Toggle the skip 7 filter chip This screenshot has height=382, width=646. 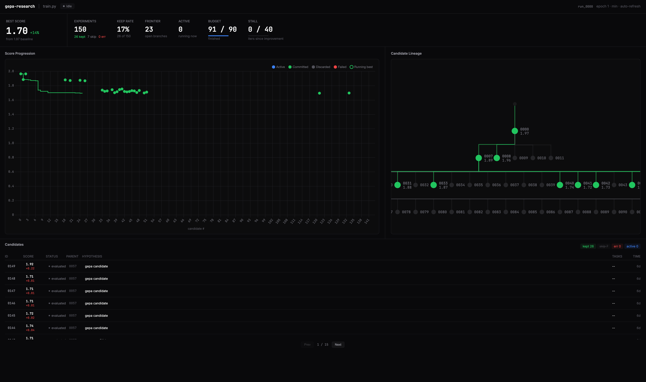coord(604,246)
